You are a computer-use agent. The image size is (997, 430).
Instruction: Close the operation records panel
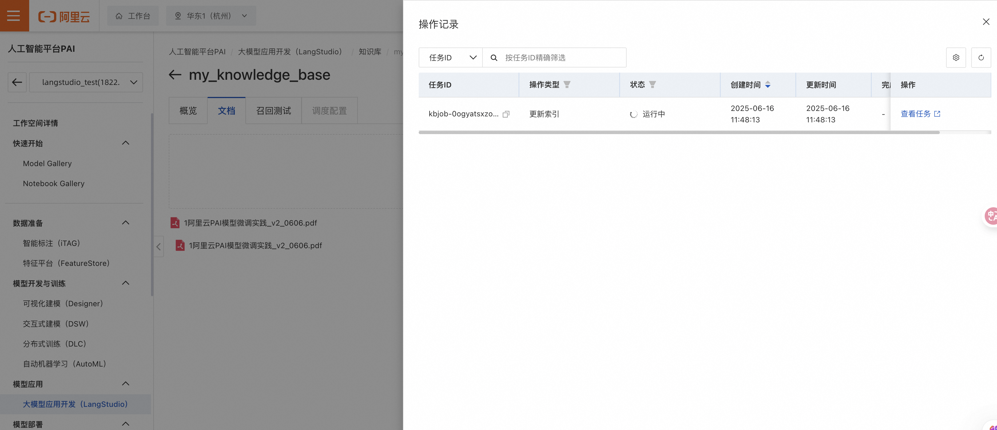[986, 22]
